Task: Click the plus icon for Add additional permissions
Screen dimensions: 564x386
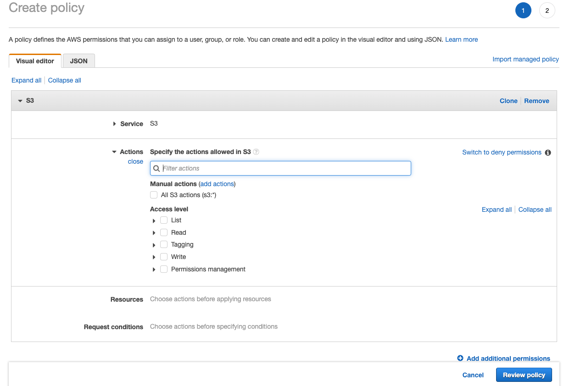Action: click(x=460, y=358)
